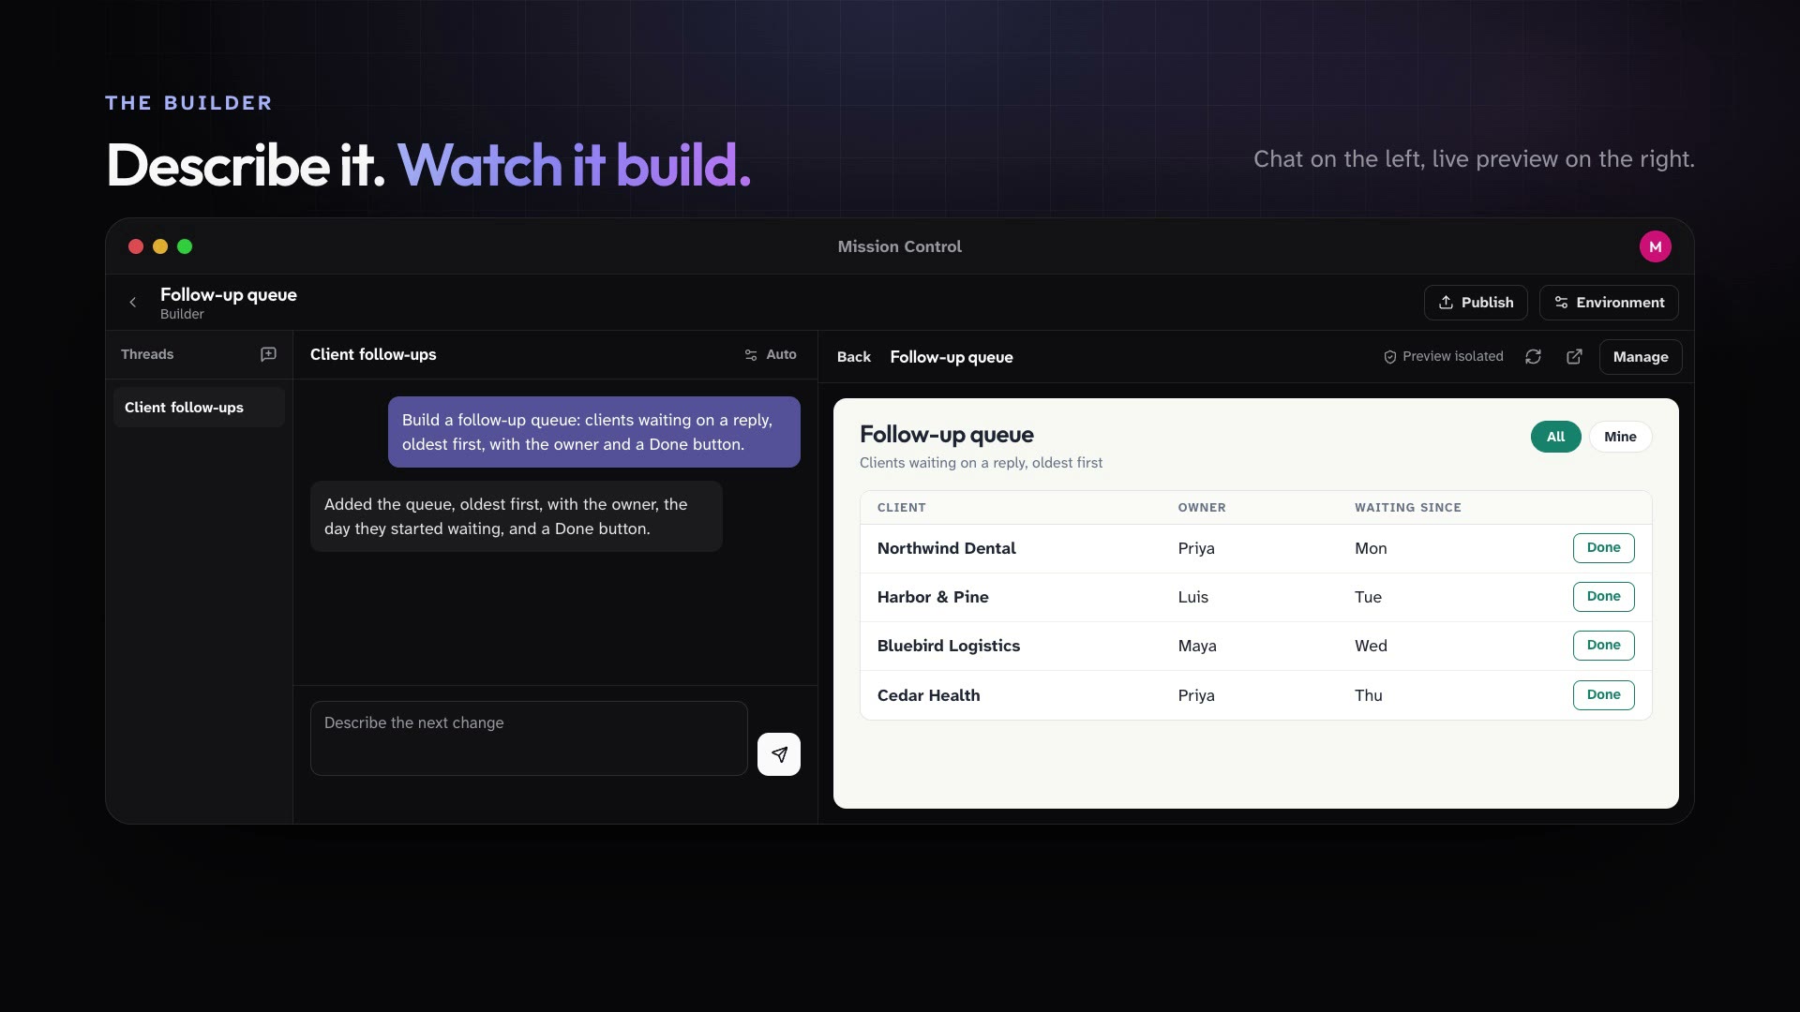This screenshot has height=1012, width=1800.
Task: Send the message with the paper plane button
Action: click(778, 754)
